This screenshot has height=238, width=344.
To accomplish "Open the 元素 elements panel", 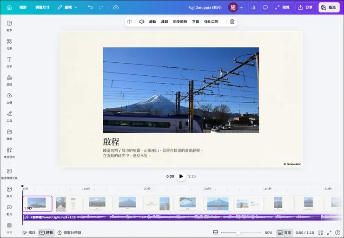I will pos(9,44).
